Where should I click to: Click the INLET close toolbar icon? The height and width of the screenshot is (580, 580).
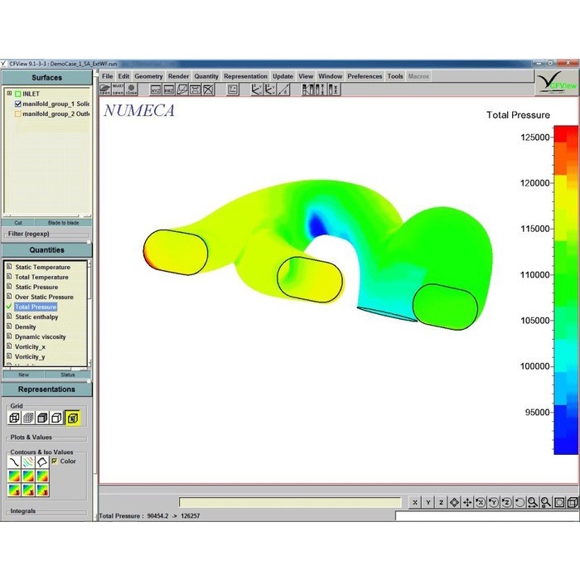tap(132, 89)
